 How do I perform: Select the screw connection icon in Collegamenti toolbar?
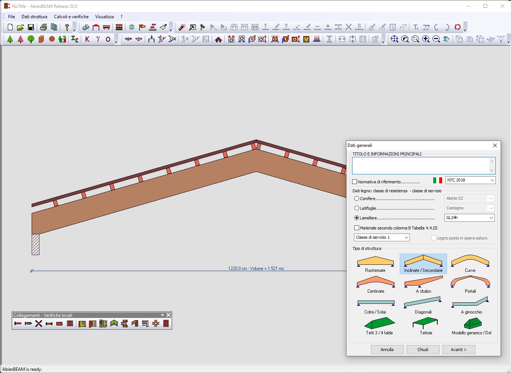(x=28, y=324)
